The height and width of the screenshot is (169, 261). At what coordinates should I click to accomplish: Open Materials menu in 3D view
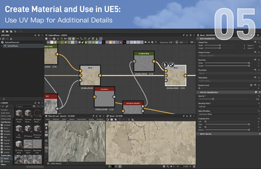(x=56, y=119)
